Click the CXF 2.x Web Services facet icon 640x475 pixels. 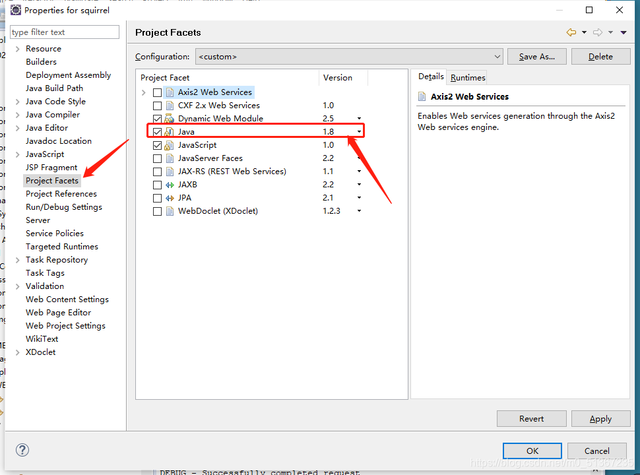(x=170, y=106)
